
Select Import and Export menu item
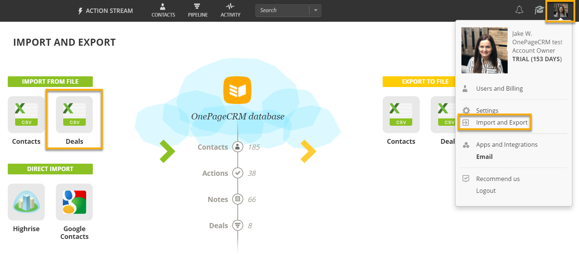[502, 122]
